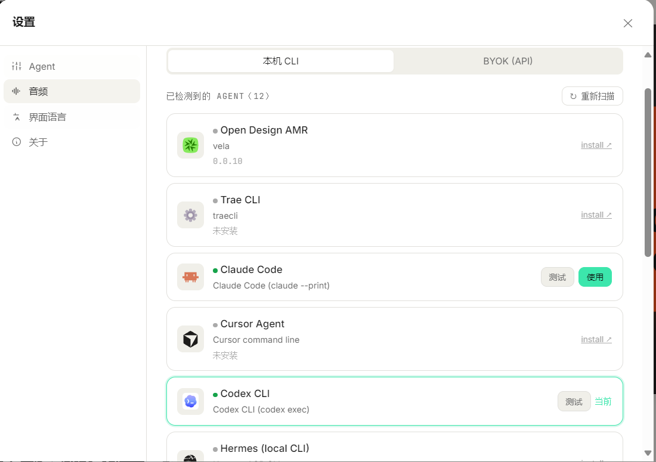Select the Cursor Agent title text
The height and width of the screenshot is (462, 656).
click(252, 324)
